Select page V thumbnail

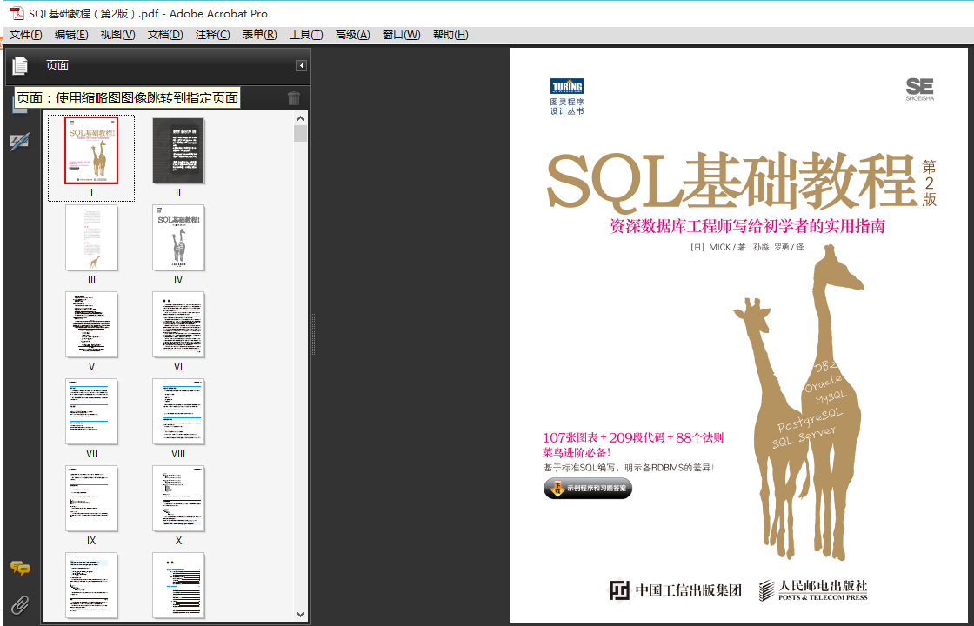[x=91, y=325]
